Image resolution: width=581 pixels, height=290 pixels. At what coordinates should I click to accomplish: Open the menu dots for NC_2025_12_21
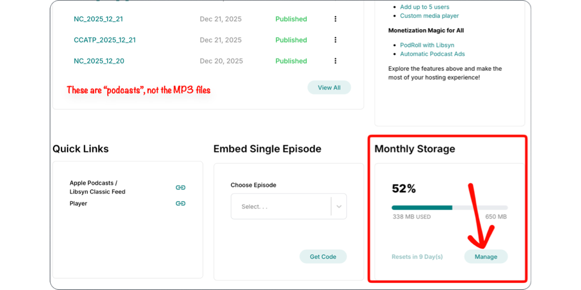[x=335, y=19]
